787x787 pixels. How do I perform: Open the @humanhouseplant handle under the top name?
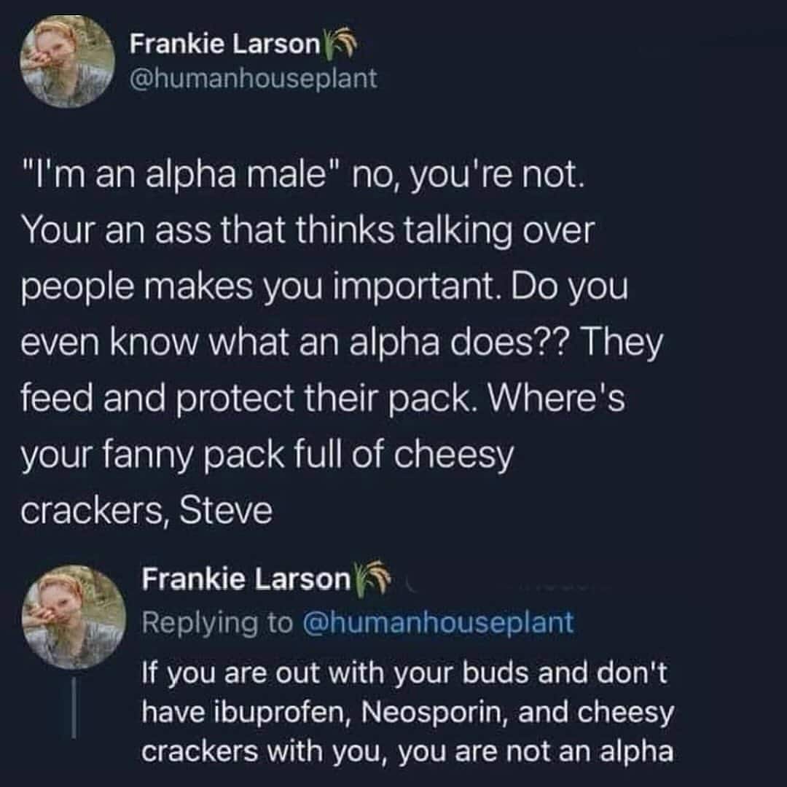pos(254,78)
